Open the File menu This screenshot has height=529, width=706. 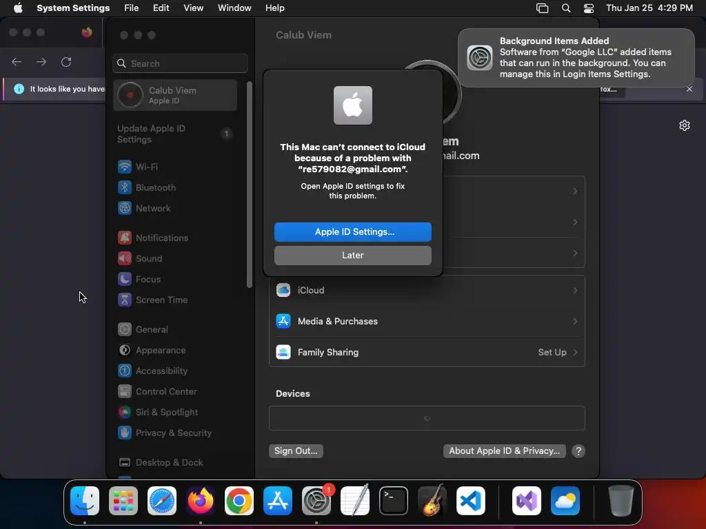pos(132,8)
